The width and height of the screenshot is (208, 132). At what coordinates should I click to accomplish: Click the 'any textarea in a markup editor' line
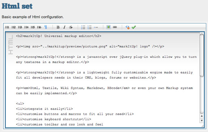click(x=52, y=62)
